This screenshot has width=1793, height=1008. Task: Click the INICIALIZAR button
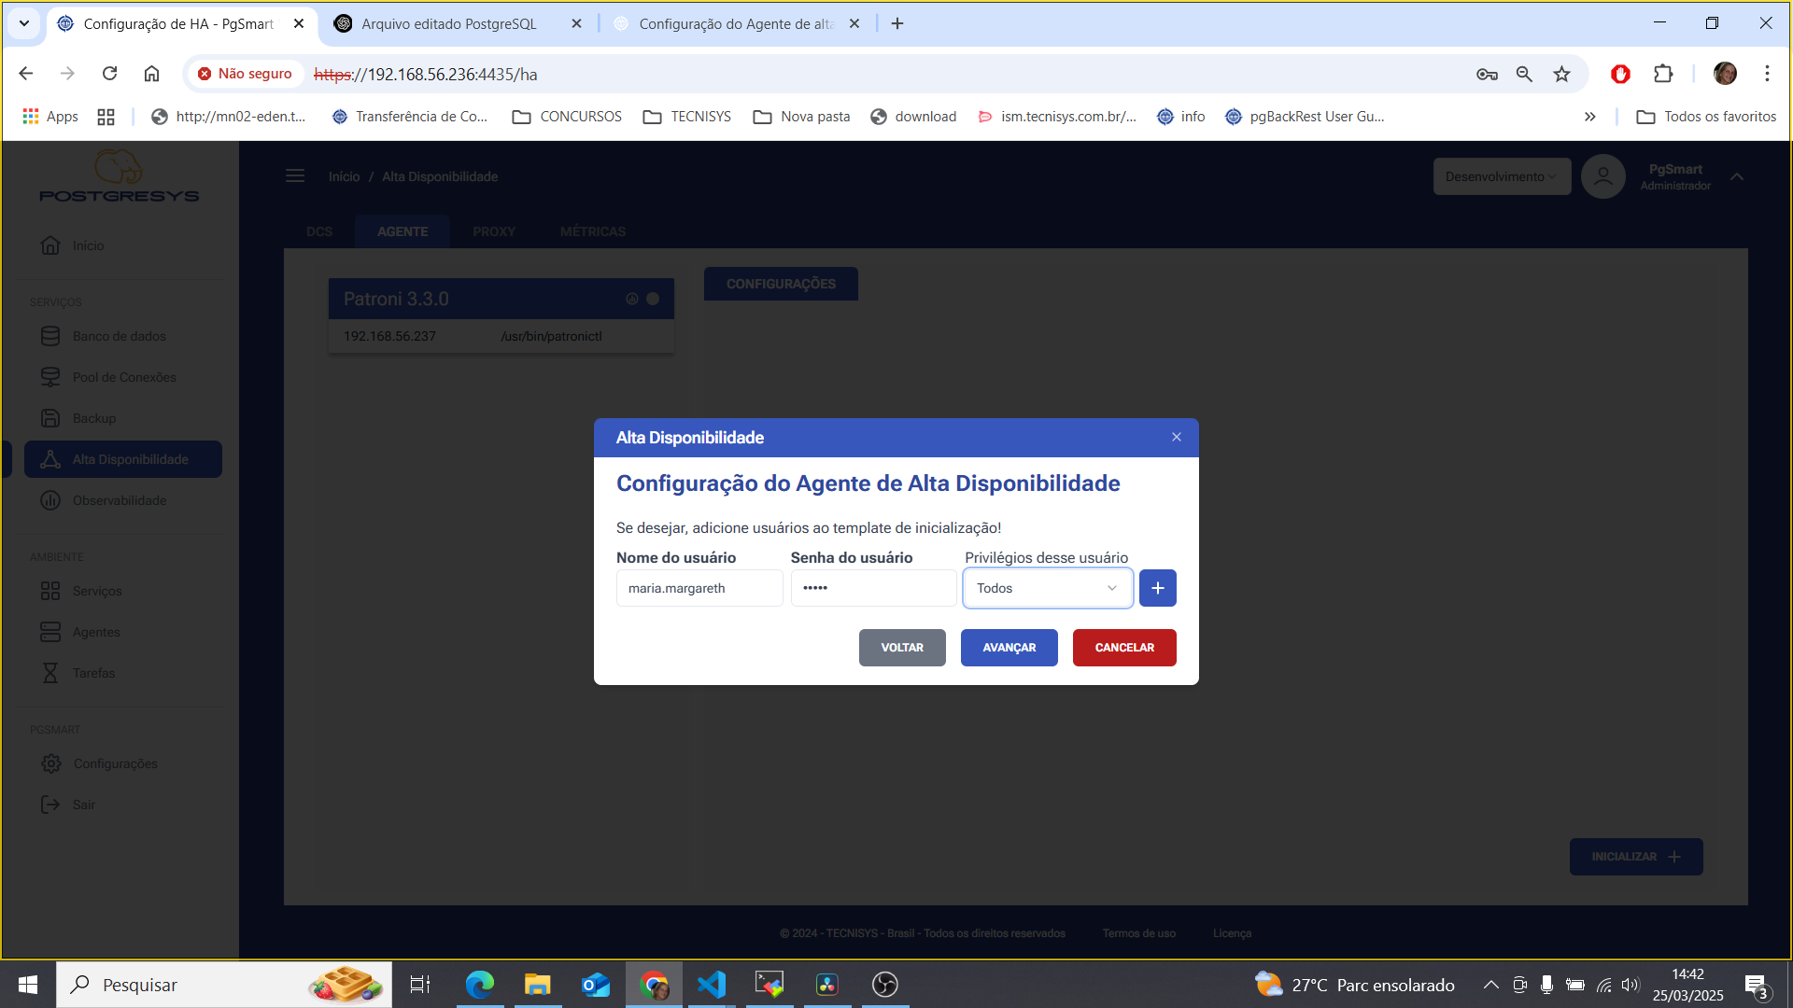[x=1636, y=857]
